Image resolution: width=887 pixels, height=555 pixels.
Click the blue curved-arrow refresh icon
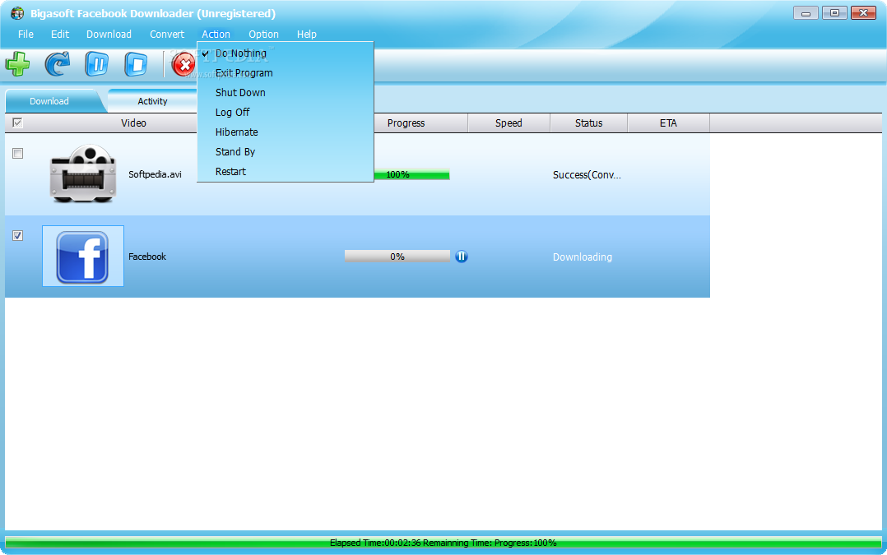click(58, 64)
